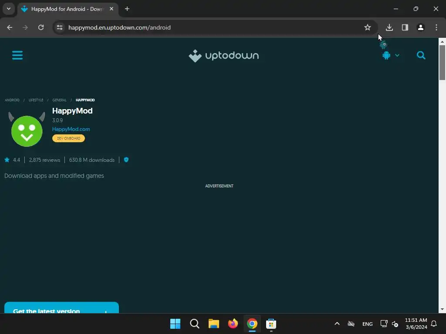Open the Android platform selector
Image resolution: width=446 pixels, height=334 pixels.
(391, 55)
